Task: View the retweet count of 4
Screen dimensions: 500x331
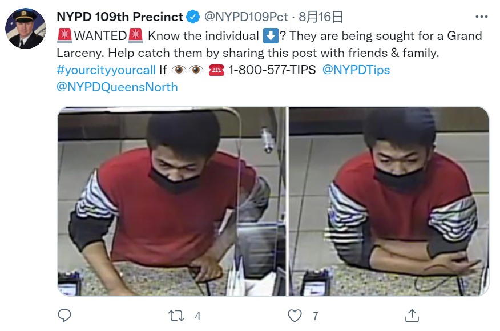Action: pyautogui.click(x=197, y=316)
